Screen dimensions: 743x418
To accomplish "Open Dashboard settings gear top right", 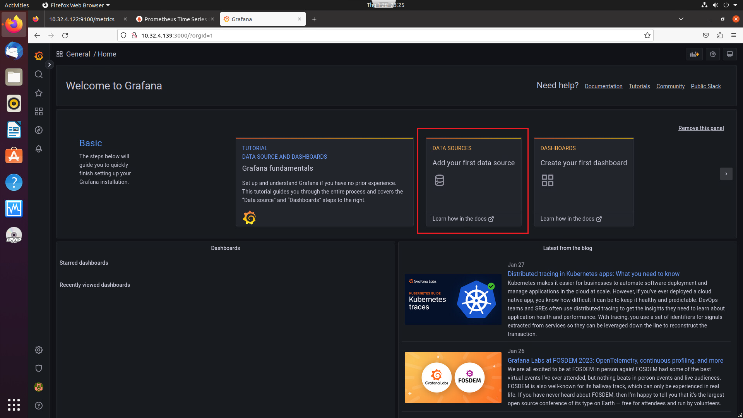I will pos(712,54).
